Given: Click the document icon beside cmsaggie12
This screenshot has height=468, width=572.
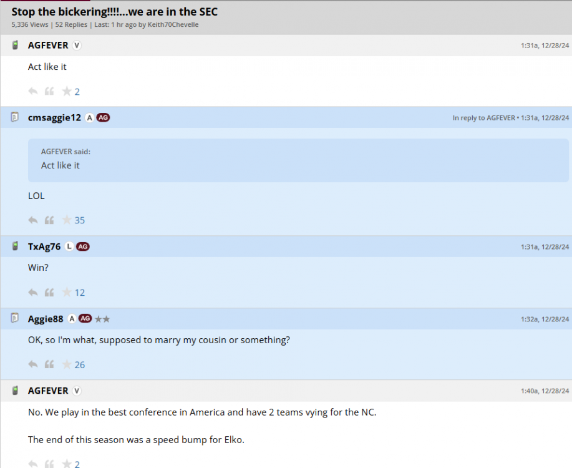Looking at the screenshot, I should (x=16, y=117).
